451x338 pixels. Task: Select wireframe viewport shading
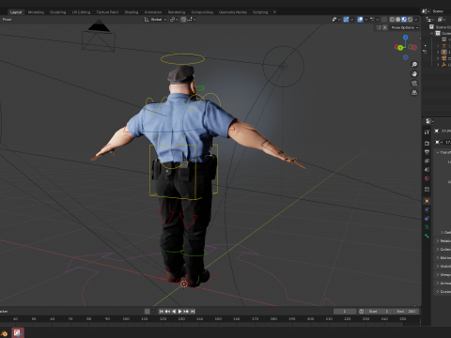click(392, 20)
